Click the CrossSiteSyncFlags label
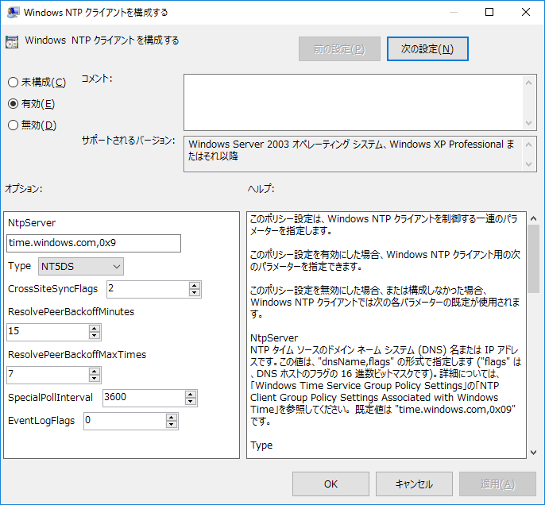The height and width of the screenshot is (505, 545). click(52, 288)
